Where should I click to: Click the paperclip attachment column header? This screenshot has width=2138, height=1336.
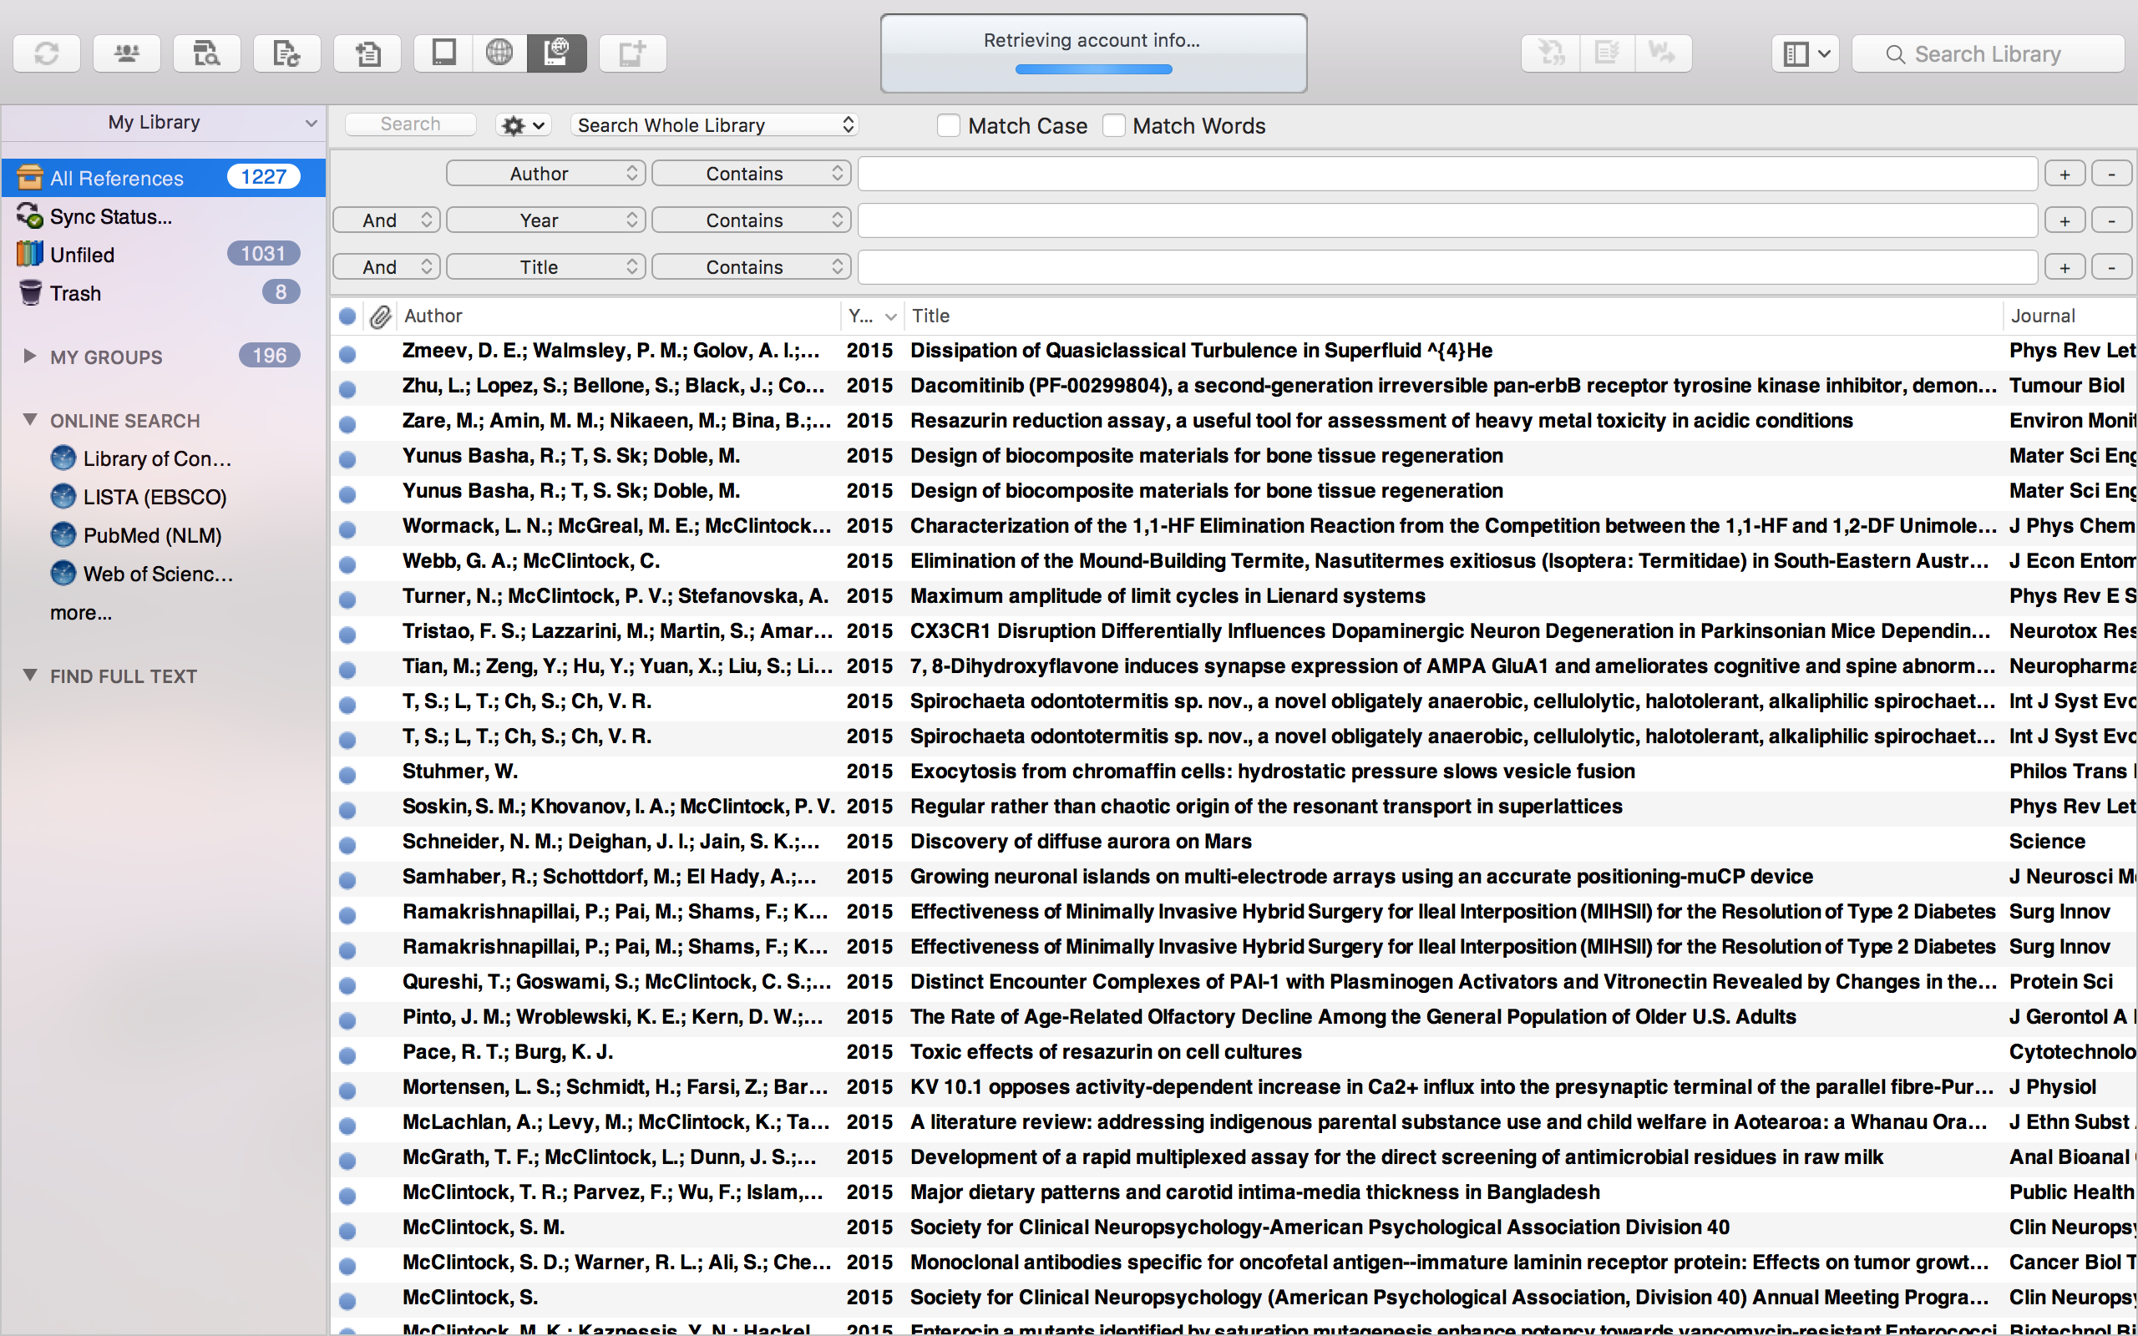(380, 316)
